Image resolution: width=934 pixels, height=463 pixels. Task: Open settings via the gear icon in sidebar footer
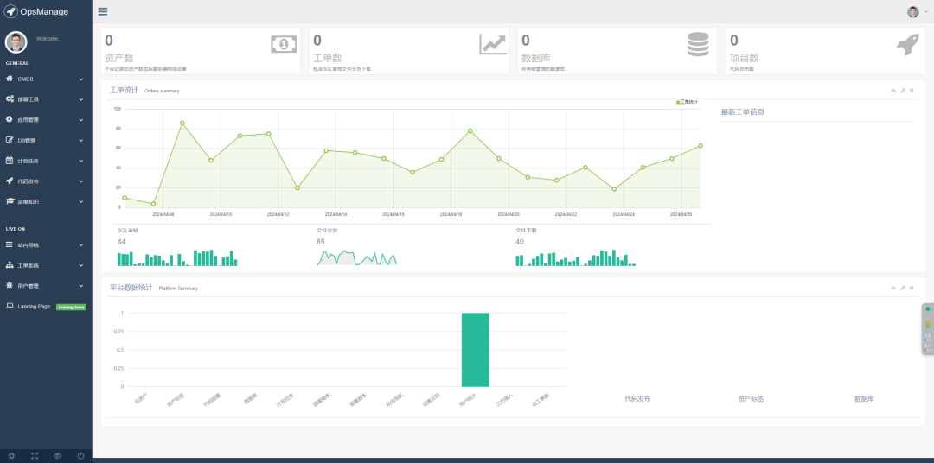(11, 456)
